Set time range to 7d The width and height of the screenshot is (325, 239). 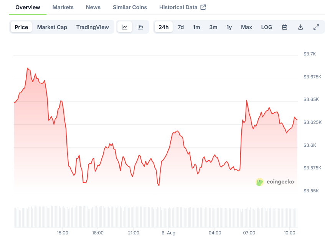(181, 27)
